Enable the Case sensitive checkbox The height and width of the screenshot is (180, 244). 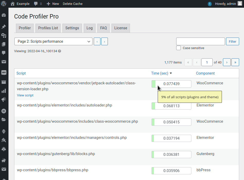pos(179,48)
